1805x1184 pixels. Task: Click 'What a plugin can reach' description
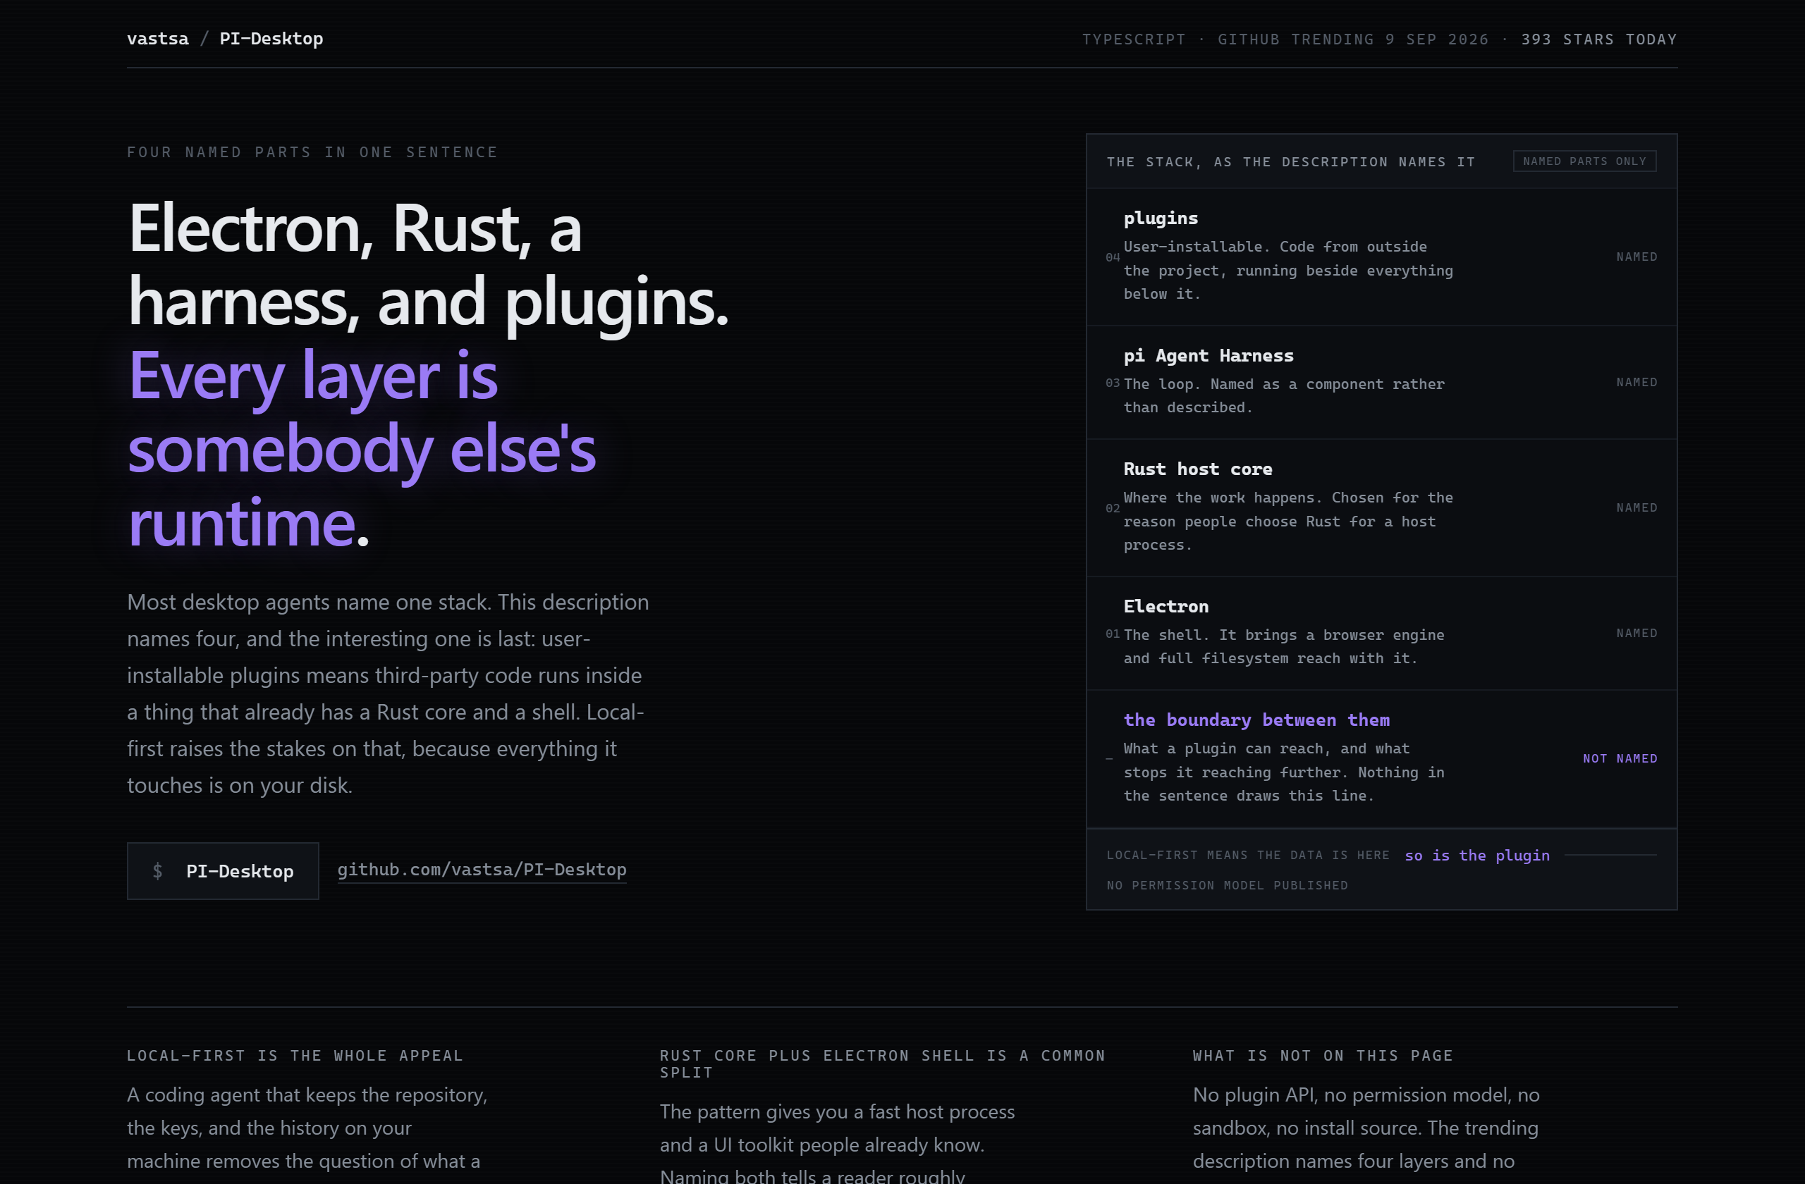tap(1284, 772)
